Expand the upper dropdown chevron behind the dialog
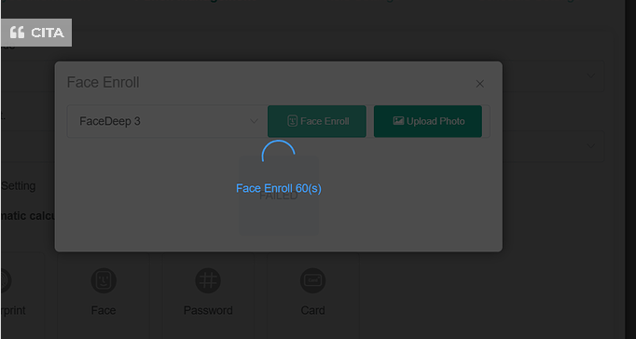The image size is (636, 339). coord(591,75)
